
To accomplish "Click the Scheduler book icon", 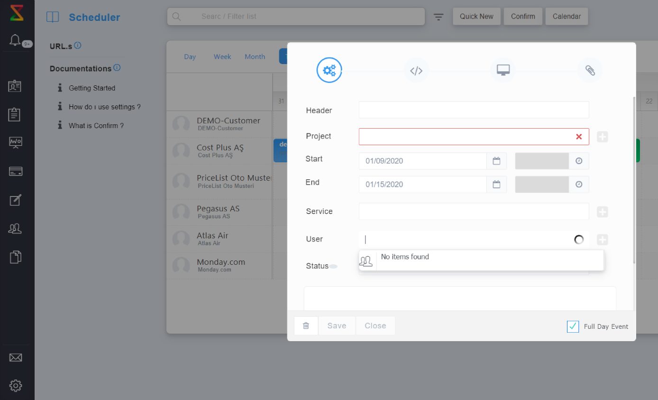I will (x=53, y=17).
